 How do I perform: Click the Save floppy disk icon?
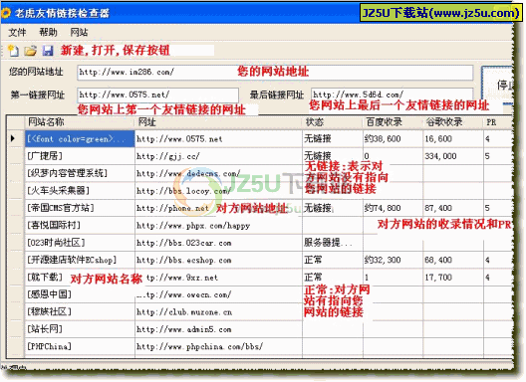pos(48,51)
